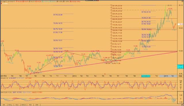Click the red marker icon at the top-left of the chart
The height and width of the screenshot is (106, 184).
pos(1,4)
